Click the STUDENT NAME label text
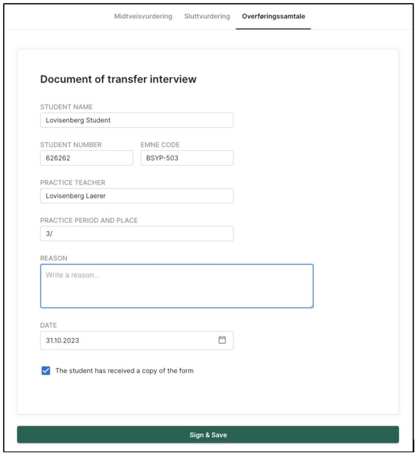 pyautogui.click(x=67, y=107)
